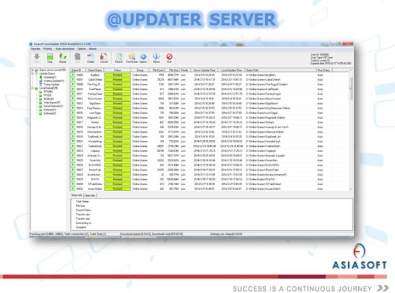The height and width of the screenshot is (293, 395).
Task: Click the blue About info icon
Action: point(156,58)
